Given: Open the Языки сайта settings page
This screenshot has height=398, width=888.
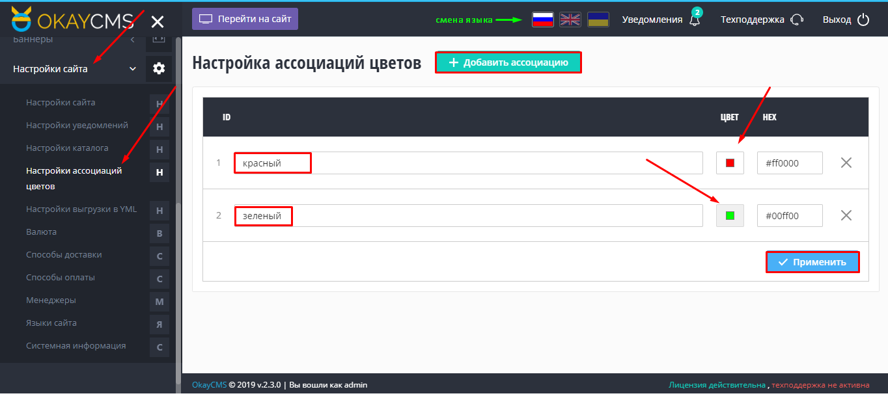Looking at the screenshot, I should click(51, 323).
